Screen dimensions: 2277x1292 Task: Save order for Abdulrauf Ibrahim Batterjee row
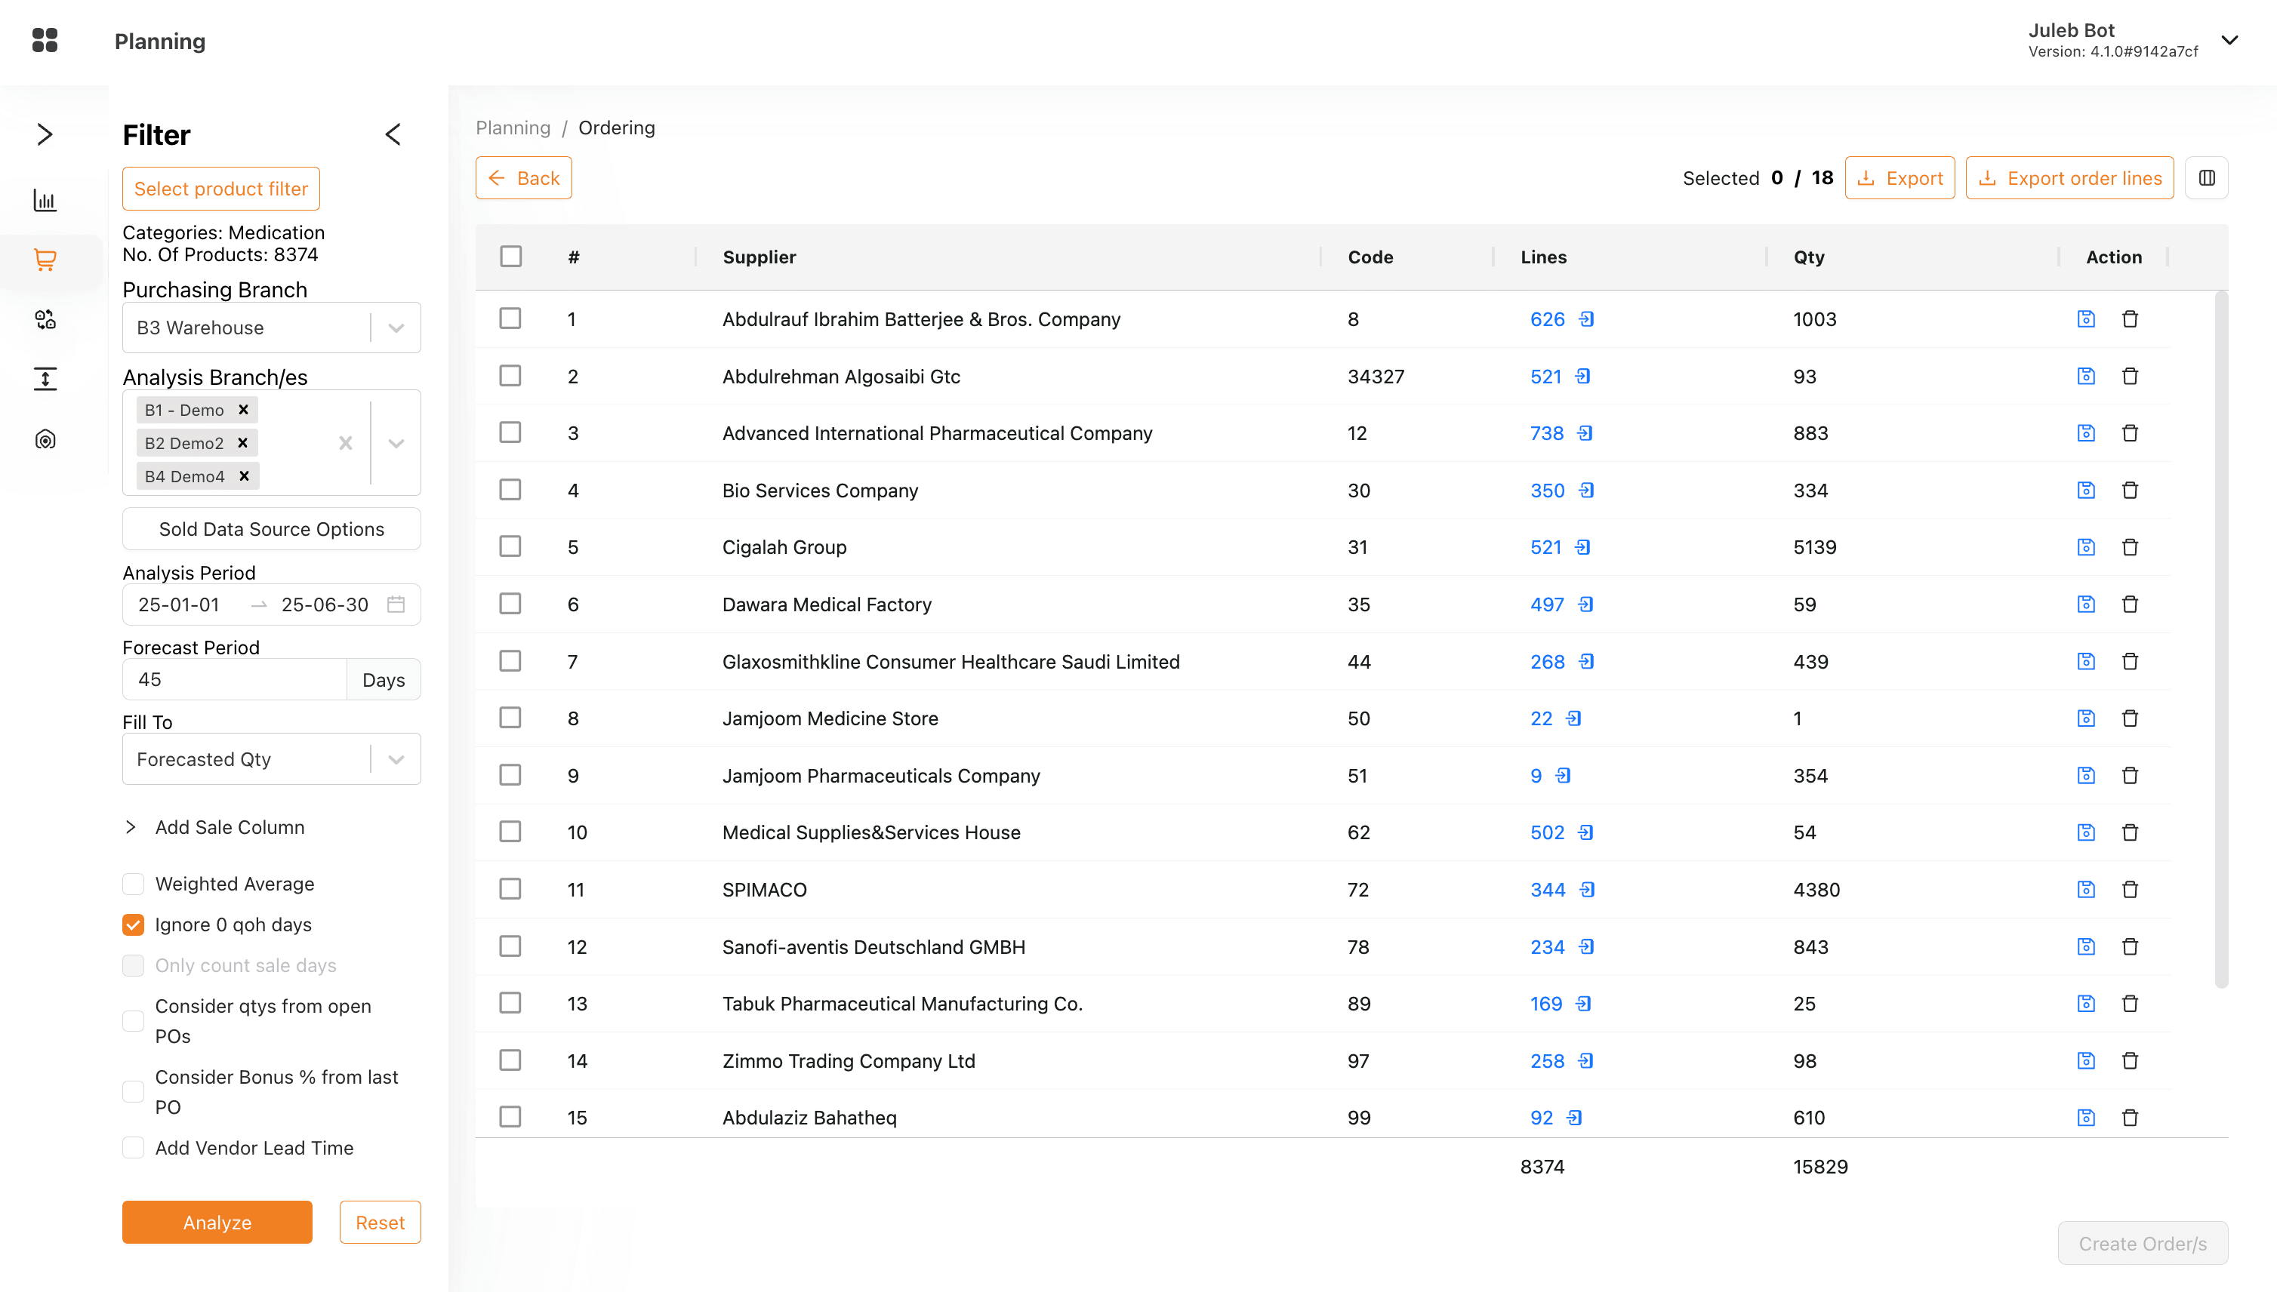pos(2086,318)
